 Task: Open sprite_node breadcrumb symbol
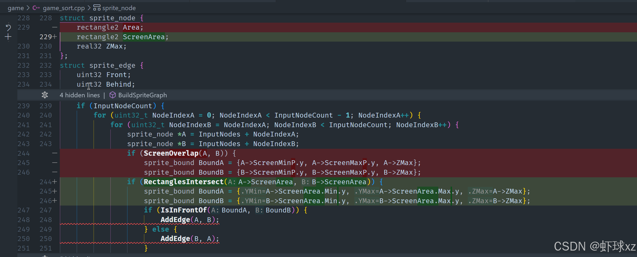pyautogui.click(x=119, y=8)
